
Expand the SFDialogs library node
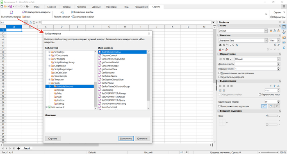click(50, 52)
